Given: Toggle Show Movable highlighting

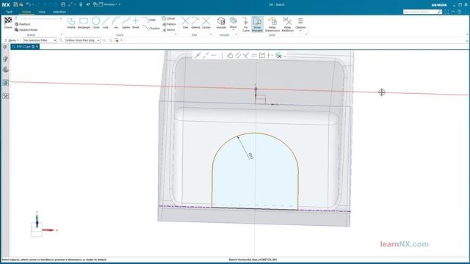Looking at the screenshot, I should pos(257,24).
